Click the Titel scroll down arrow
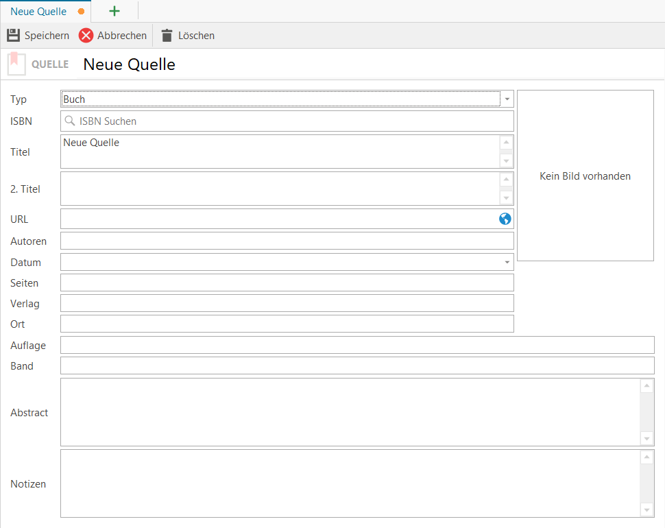665x528 pixels. (x=506, y=160)
